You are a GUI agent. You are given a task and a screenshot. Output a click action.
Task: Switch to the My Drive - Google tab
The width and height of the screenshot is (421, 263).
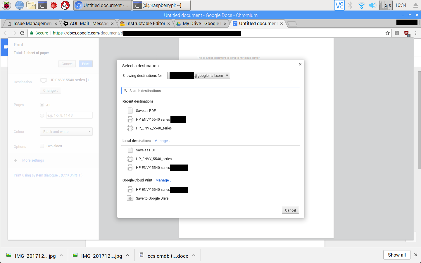click(x=202, y=24)
